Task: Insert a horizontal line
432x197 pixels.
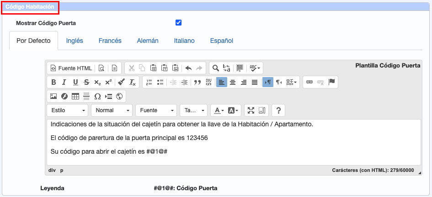Action: 86,96
